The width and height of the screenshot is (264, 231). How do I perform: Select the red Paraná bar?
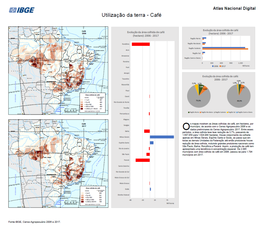143,160
